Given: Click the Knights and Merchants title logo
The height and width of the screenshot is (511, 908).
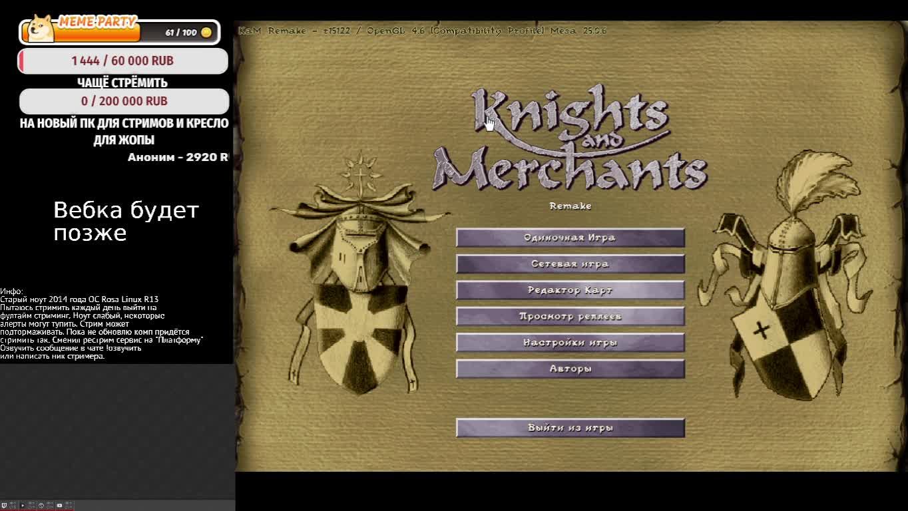Looking at the screenshot, I should (x=570, y=138).
